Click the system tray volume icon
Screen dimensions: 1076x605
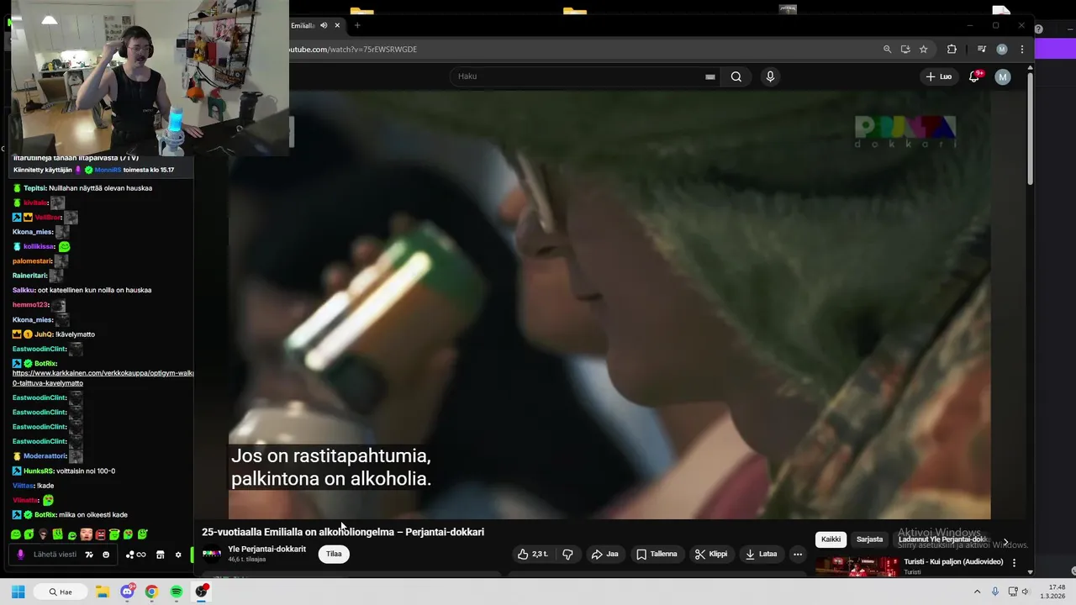(1026, 592)
